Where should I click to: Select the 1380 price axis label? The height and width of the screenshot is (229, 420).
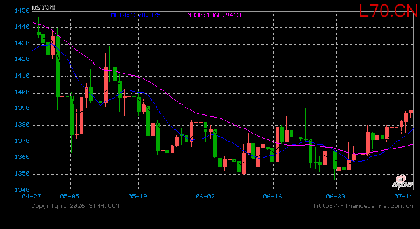tap(22, 125)
